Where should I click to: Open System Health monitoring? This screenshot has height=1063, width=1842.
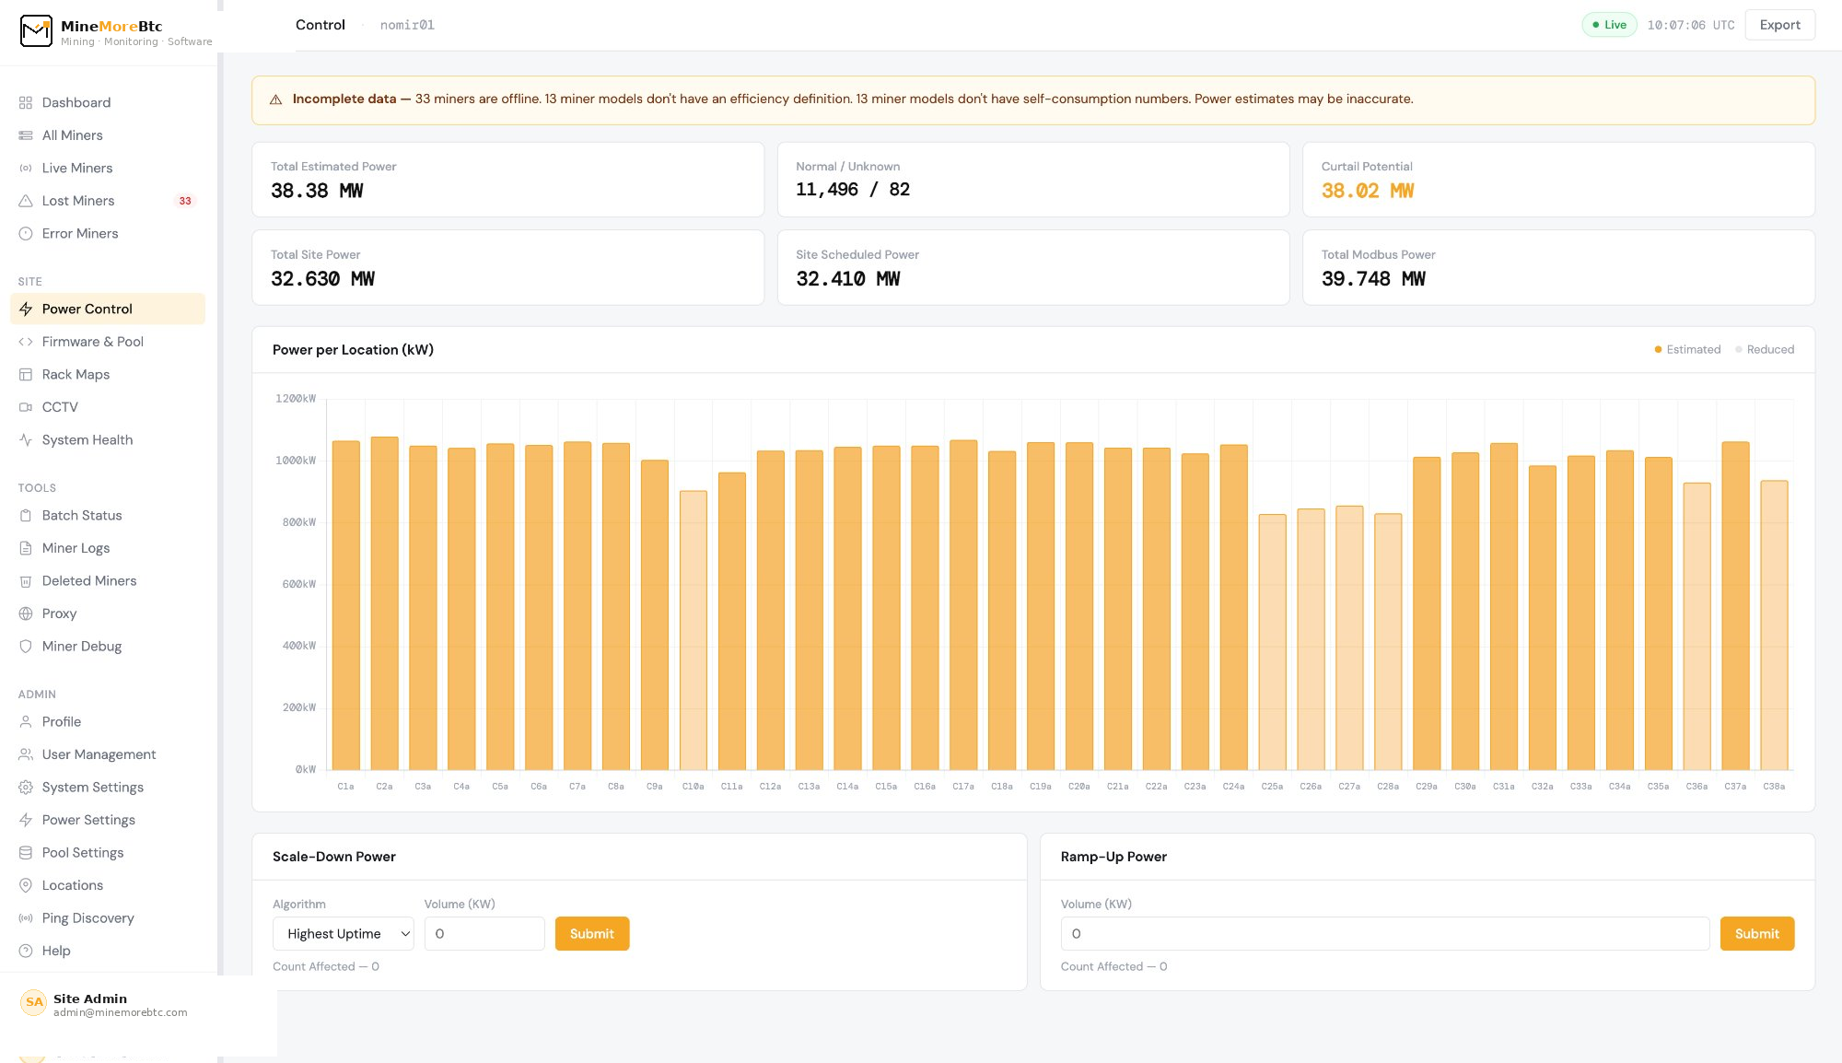click(x=87, y=439)
